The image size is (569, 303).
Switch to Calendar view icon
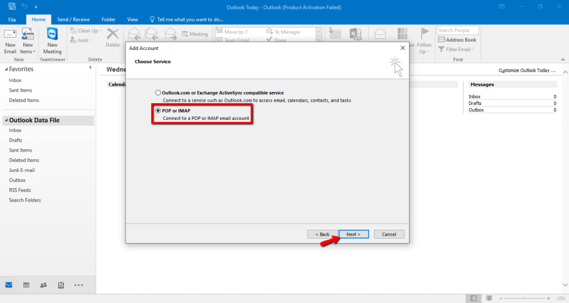pos(26,285)
